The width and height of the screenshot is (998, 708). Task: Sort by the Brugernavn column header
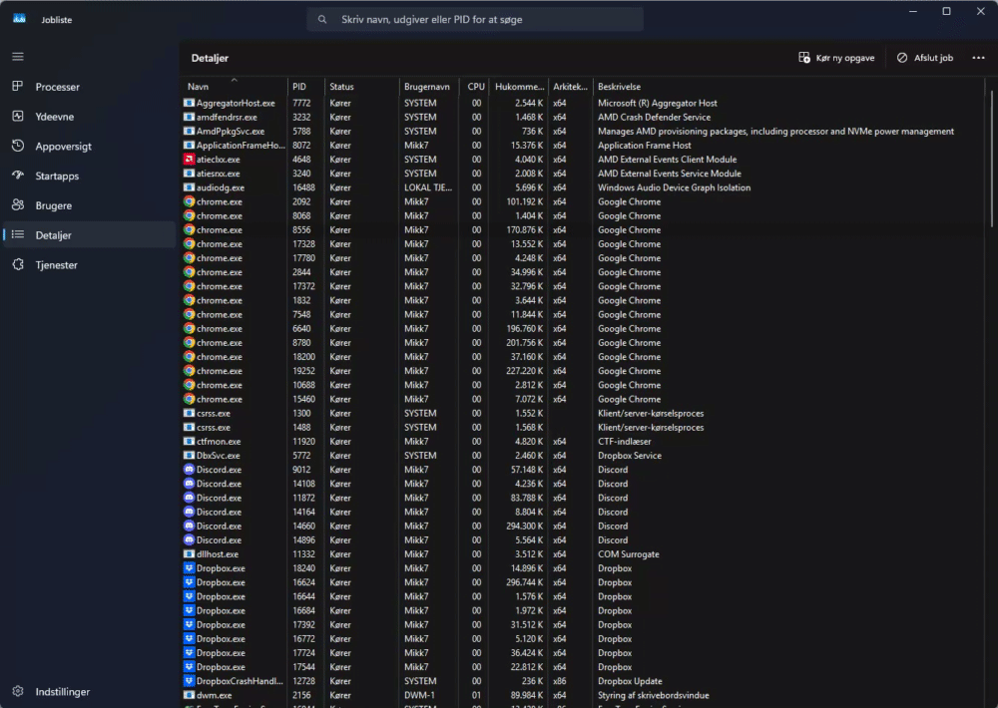pos(428,87)
